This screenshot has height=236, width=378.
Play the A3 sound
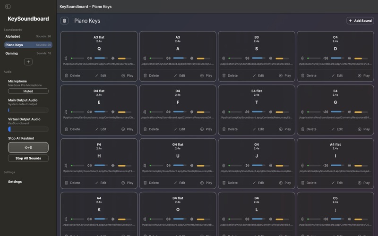tap(206, 76)
